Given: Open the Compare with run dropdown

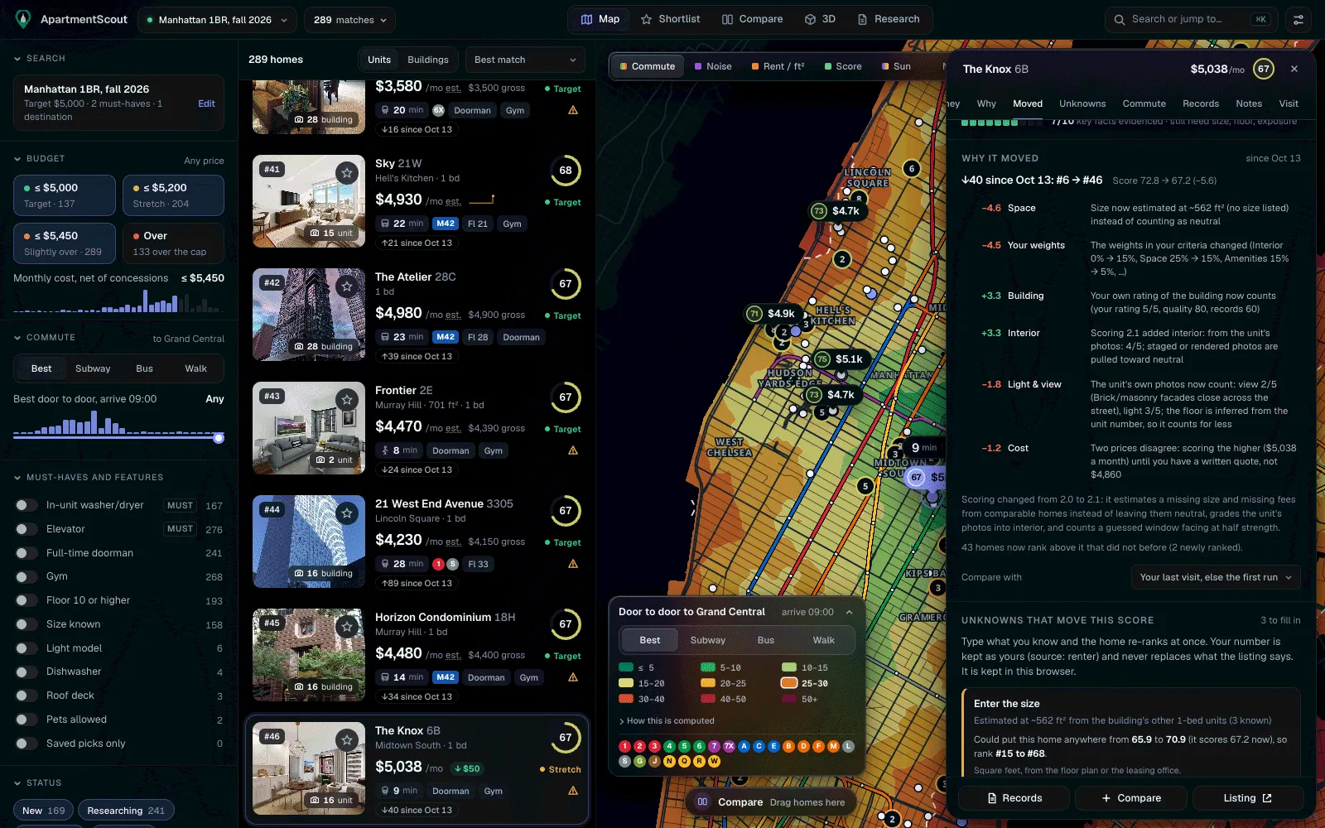Looking at the screenshot, I should pos(1216,577).
